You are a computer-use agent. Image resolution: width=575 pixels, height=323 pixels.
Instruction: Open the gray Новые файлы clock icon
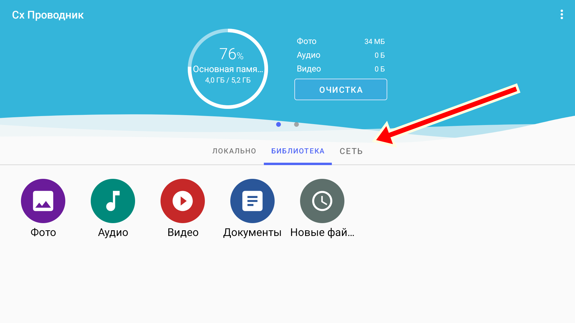tap(322, 201)
